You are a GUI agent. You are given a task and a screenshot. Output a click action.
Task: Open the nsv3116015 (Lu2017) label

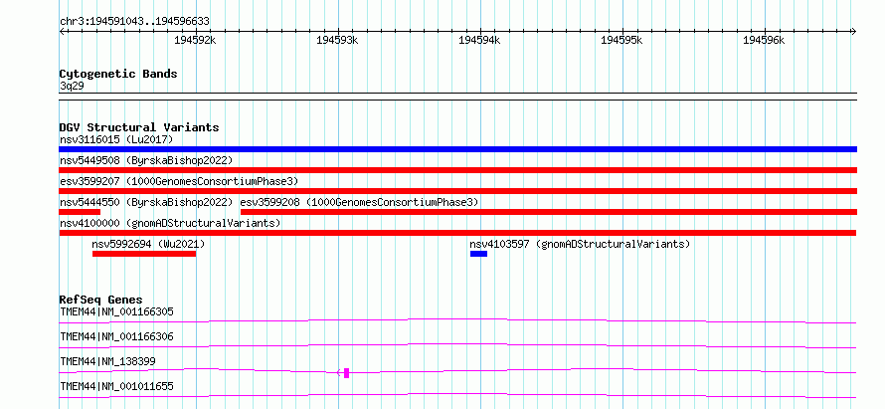coord(116,139)
